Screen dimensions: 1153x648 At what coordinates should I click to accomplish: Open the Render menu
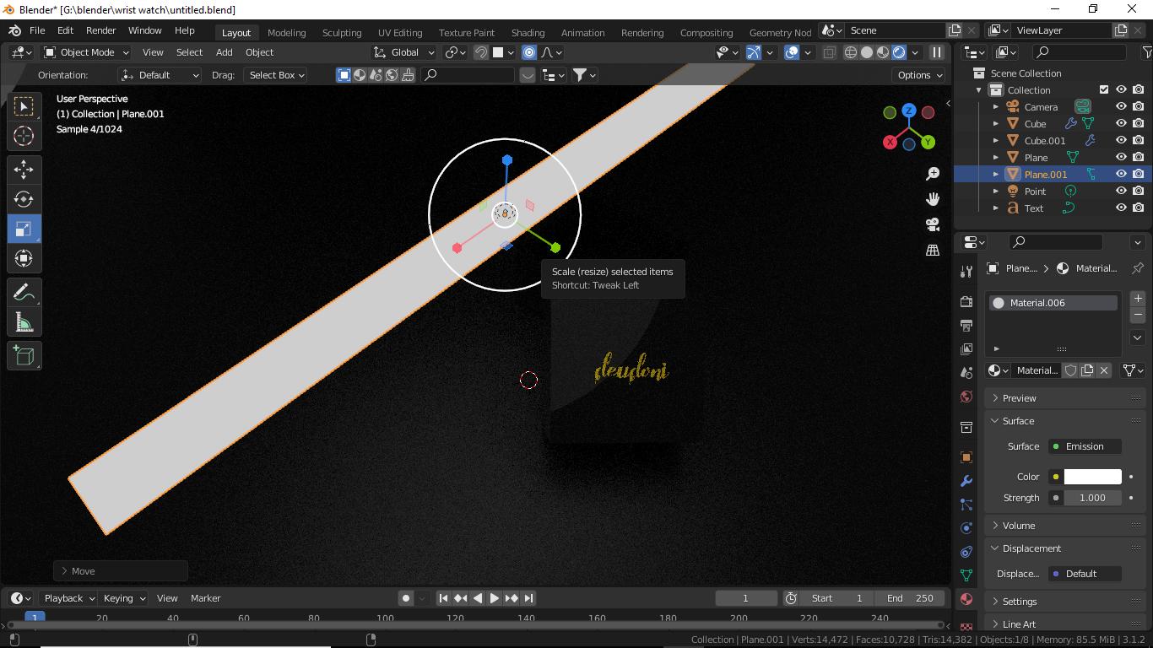click(100, 30)
